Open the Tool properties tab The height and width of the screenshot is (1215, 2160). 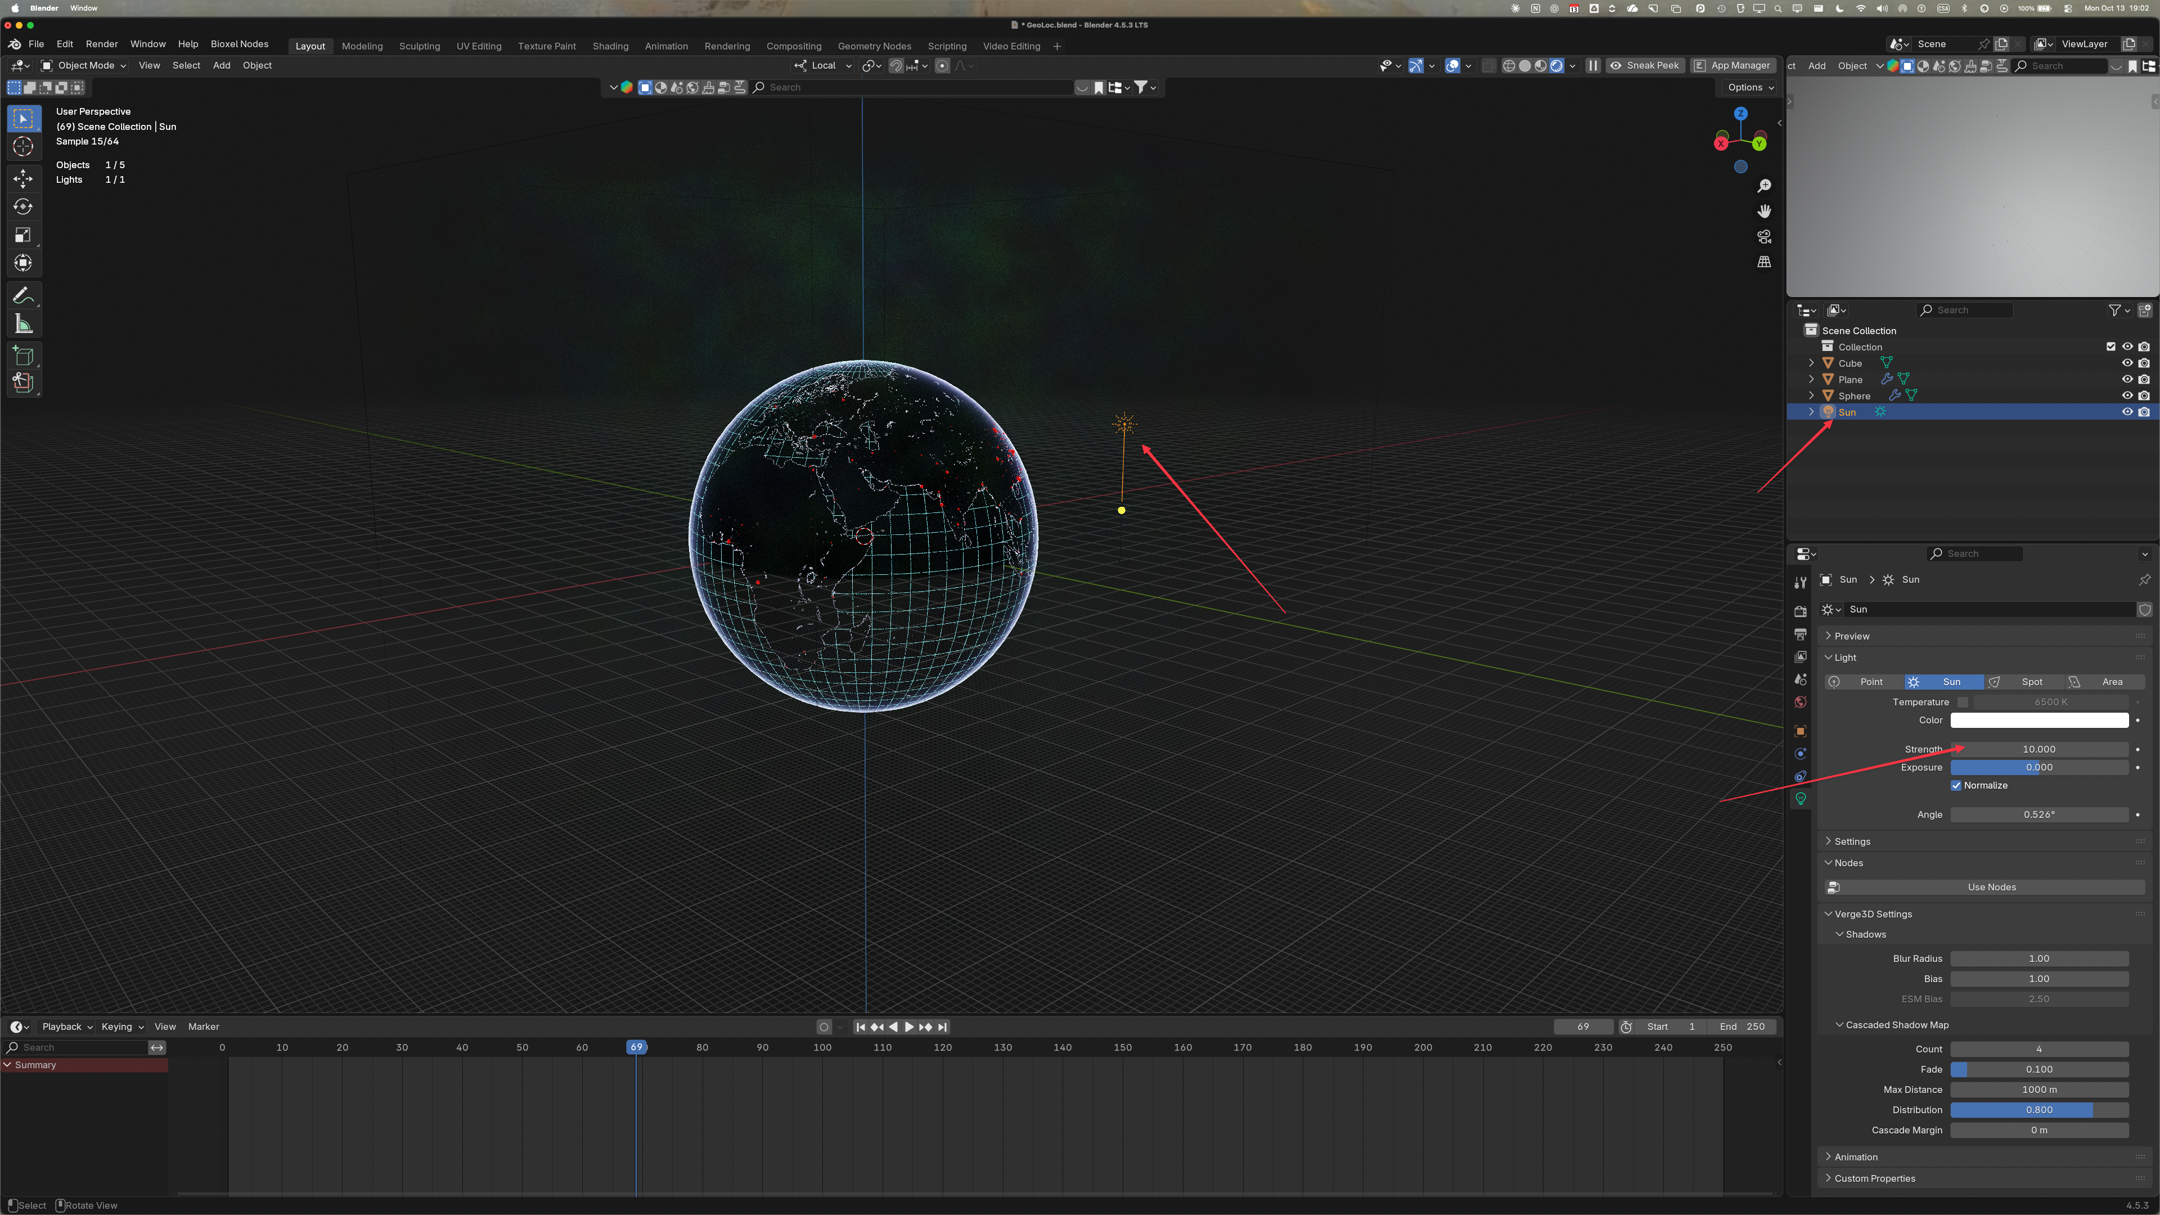coord(1800,583)
